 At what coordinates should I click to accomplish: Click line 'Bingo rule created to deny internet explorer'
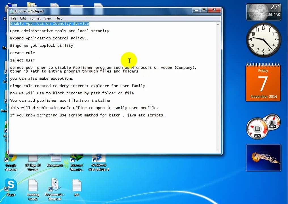point(77,86)
